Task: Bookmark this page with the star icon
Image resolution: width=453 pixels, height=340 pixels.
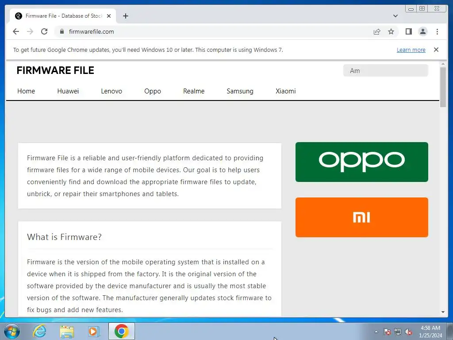Action: coord(391,31)
